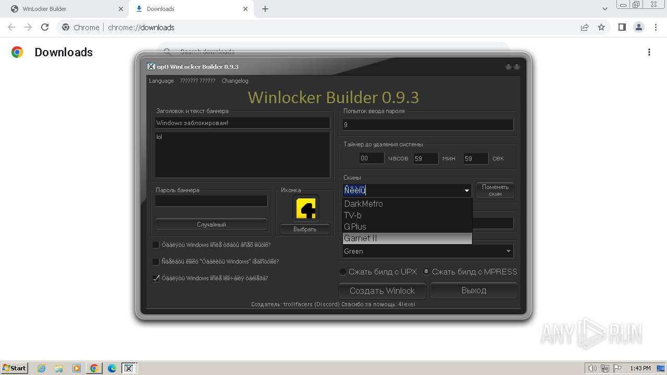
Task: Open Microsoft Edge from the taskbar
Action: 112,368
